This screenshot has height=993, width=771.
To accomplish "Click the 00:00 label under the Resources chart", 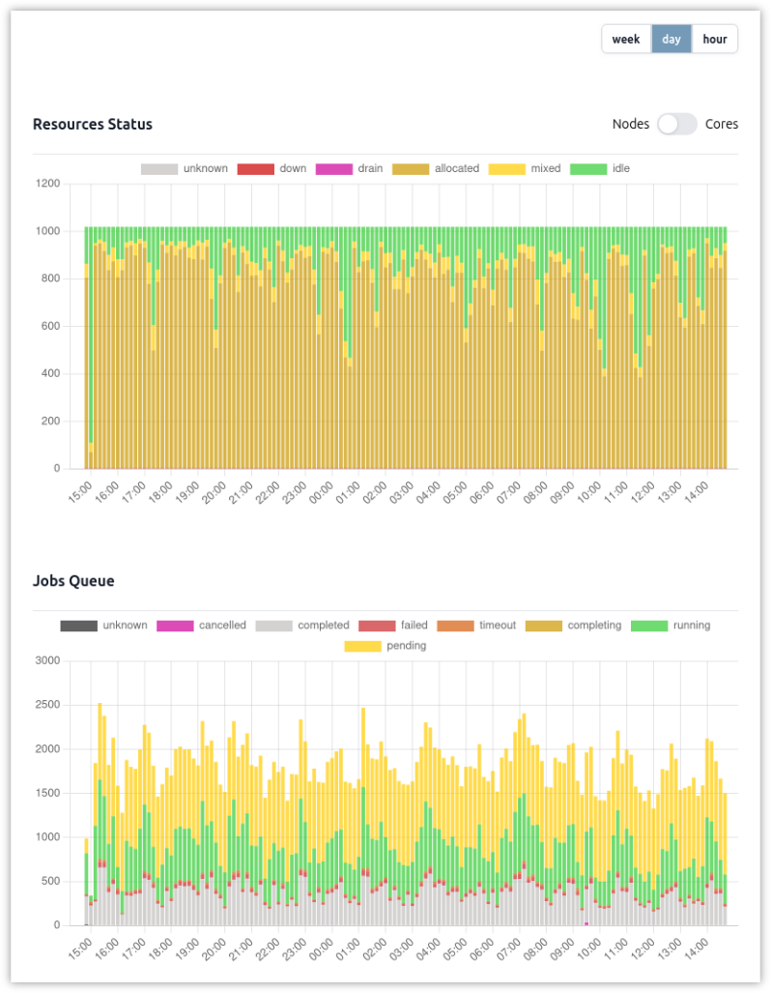I will coord(322,491).
